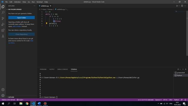Open the Run and Debug view
Image resolution: width=188 pixels, height=106 pixels.
(x=3, y=24)
